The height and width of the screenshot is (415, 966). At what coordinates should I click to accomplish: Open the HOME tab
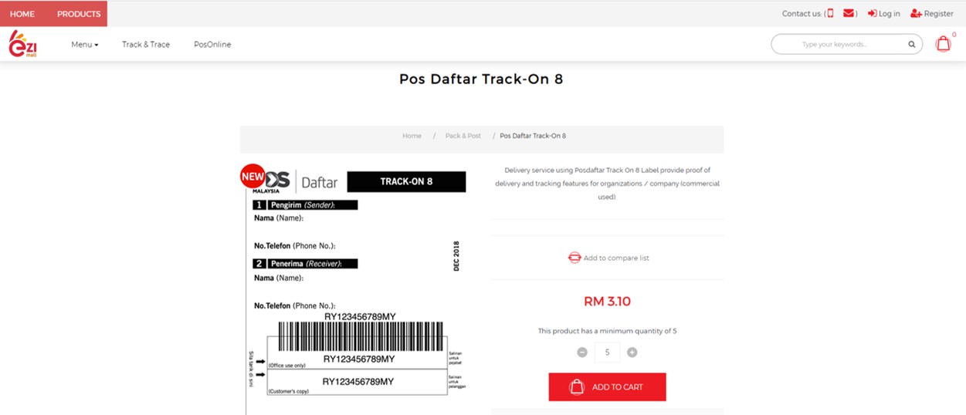click(22, 14)
